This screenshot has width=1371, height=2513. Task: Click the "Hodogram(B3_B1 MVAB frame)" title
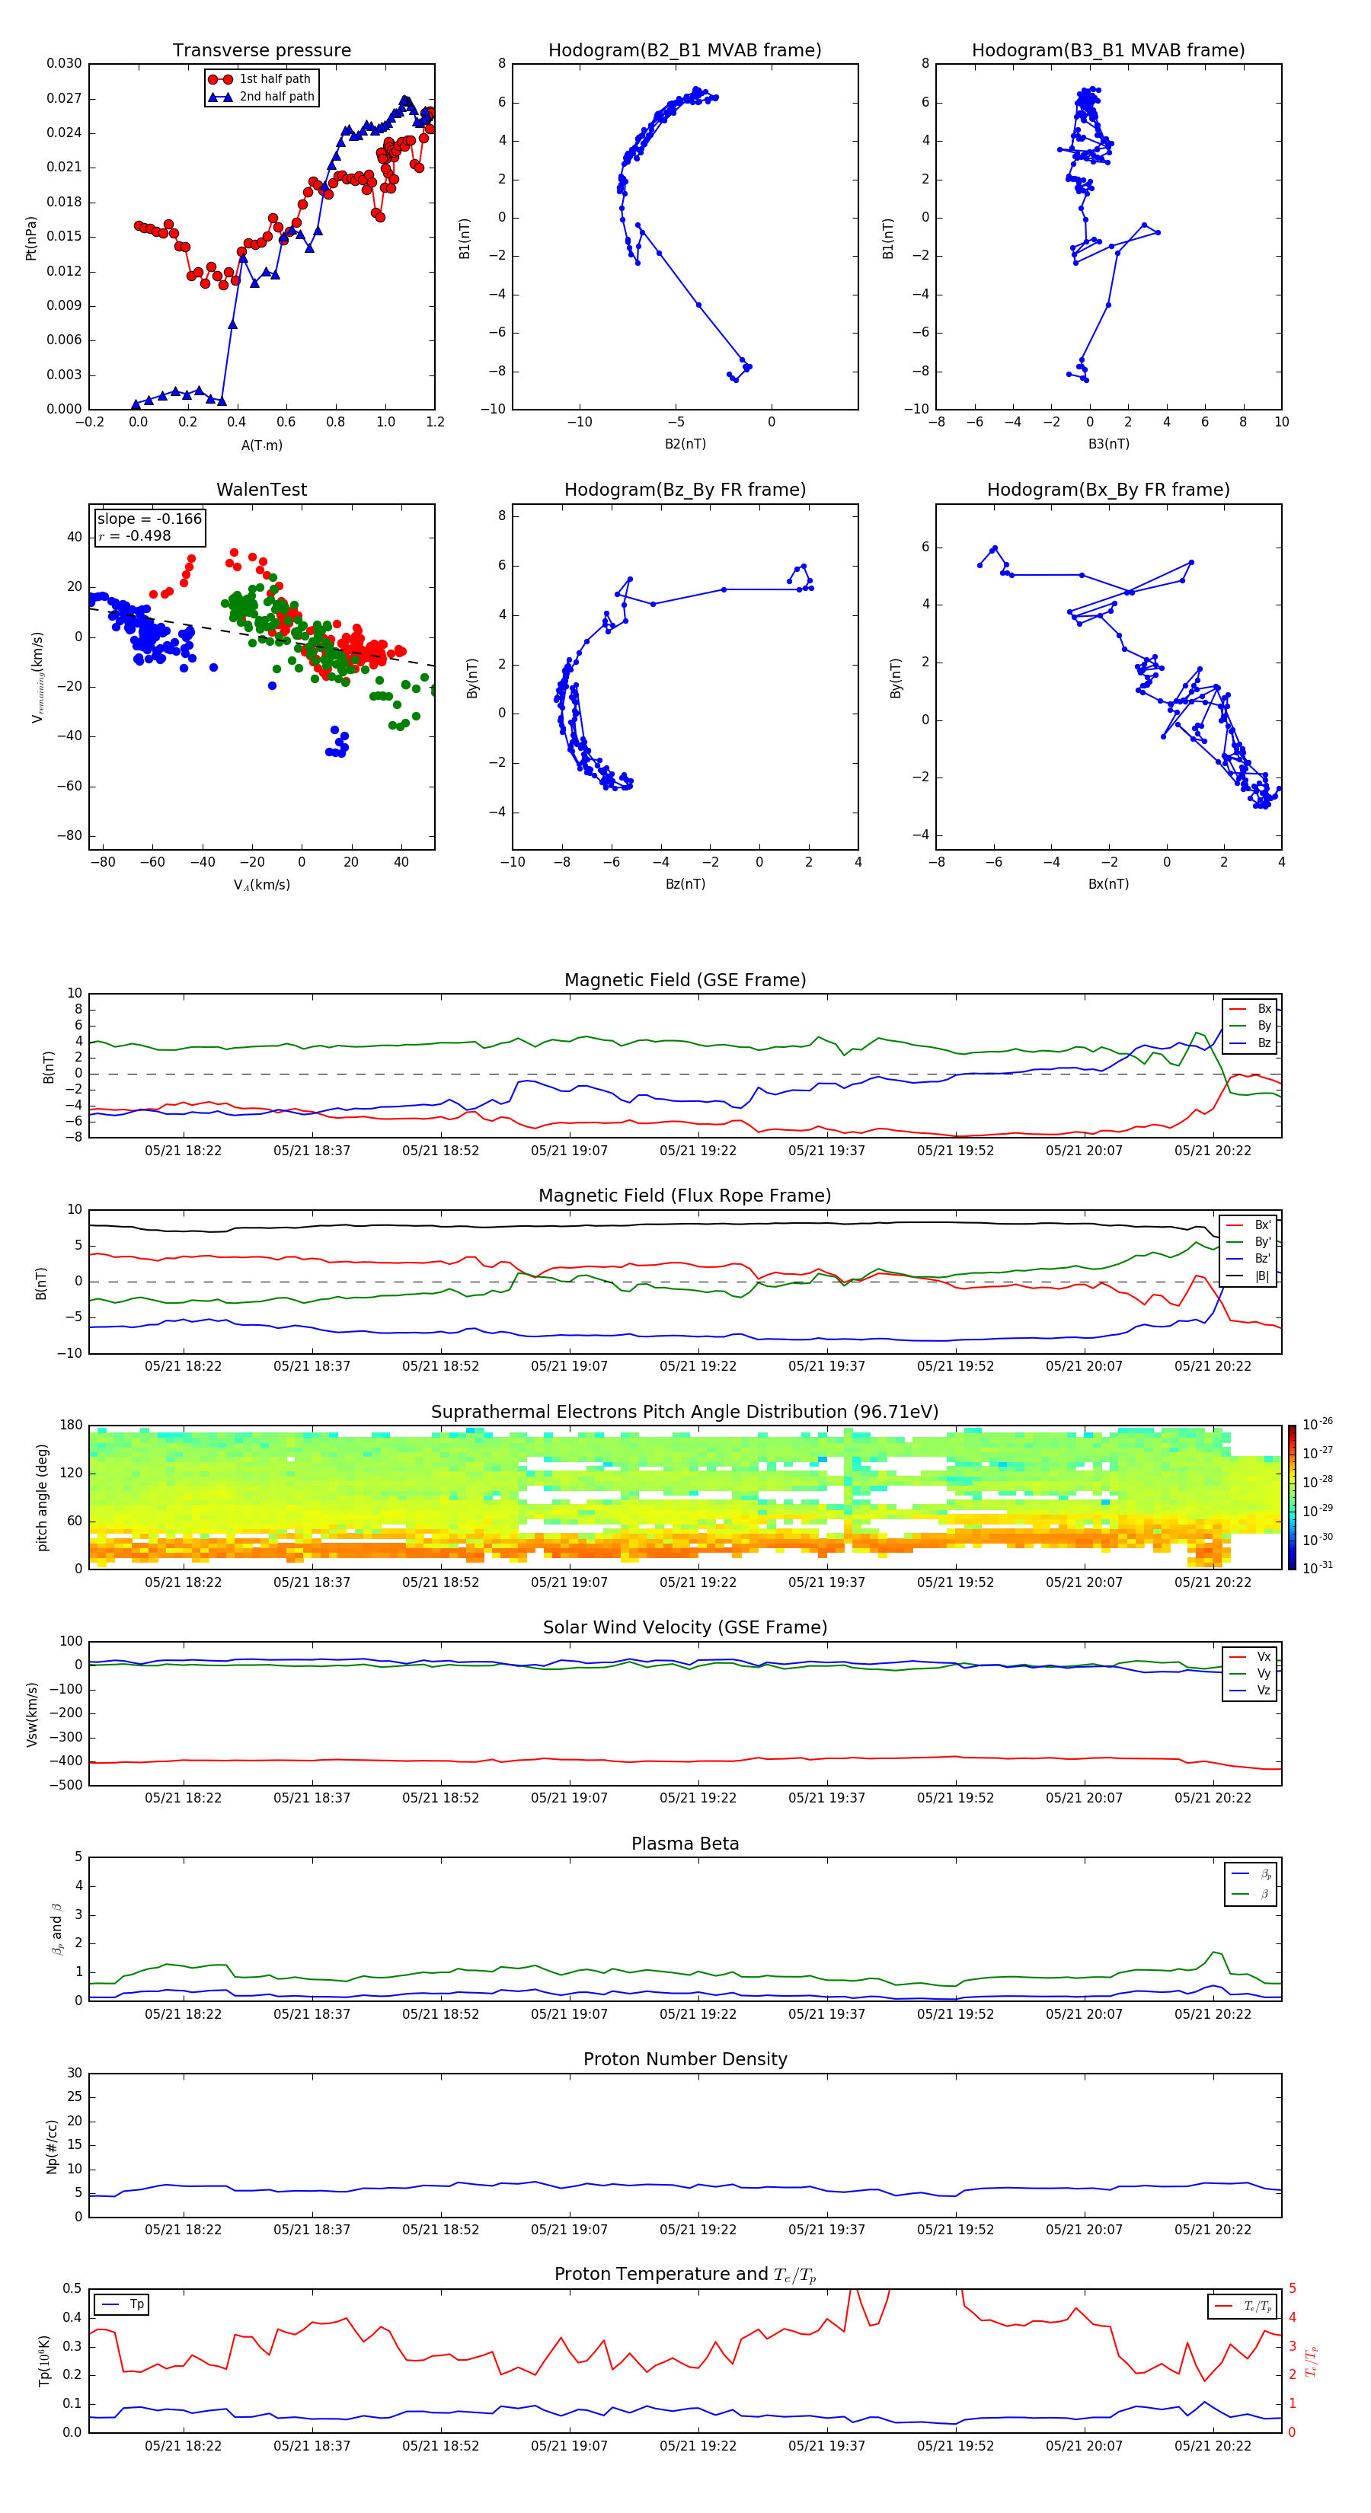pos(1108,51)
